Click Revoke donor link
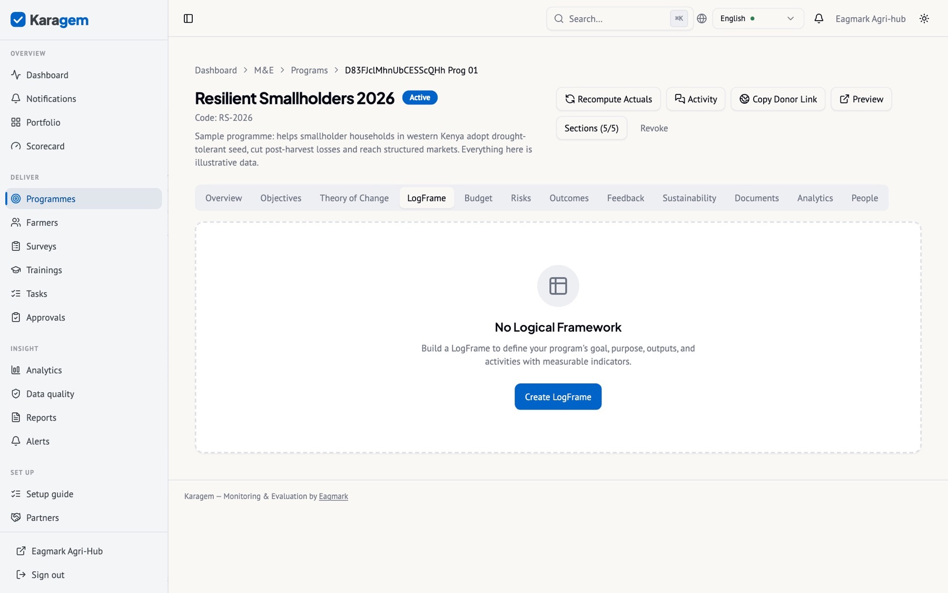This screenshot has width=948, height=593. pyautogui.click(x=654, y=128)
